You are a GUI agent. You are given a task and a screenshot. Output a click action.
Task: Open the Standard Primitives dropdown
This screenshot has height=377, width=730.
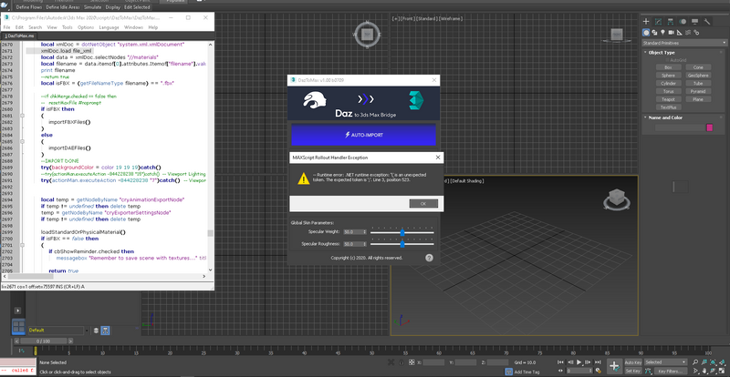click(683, 43)
